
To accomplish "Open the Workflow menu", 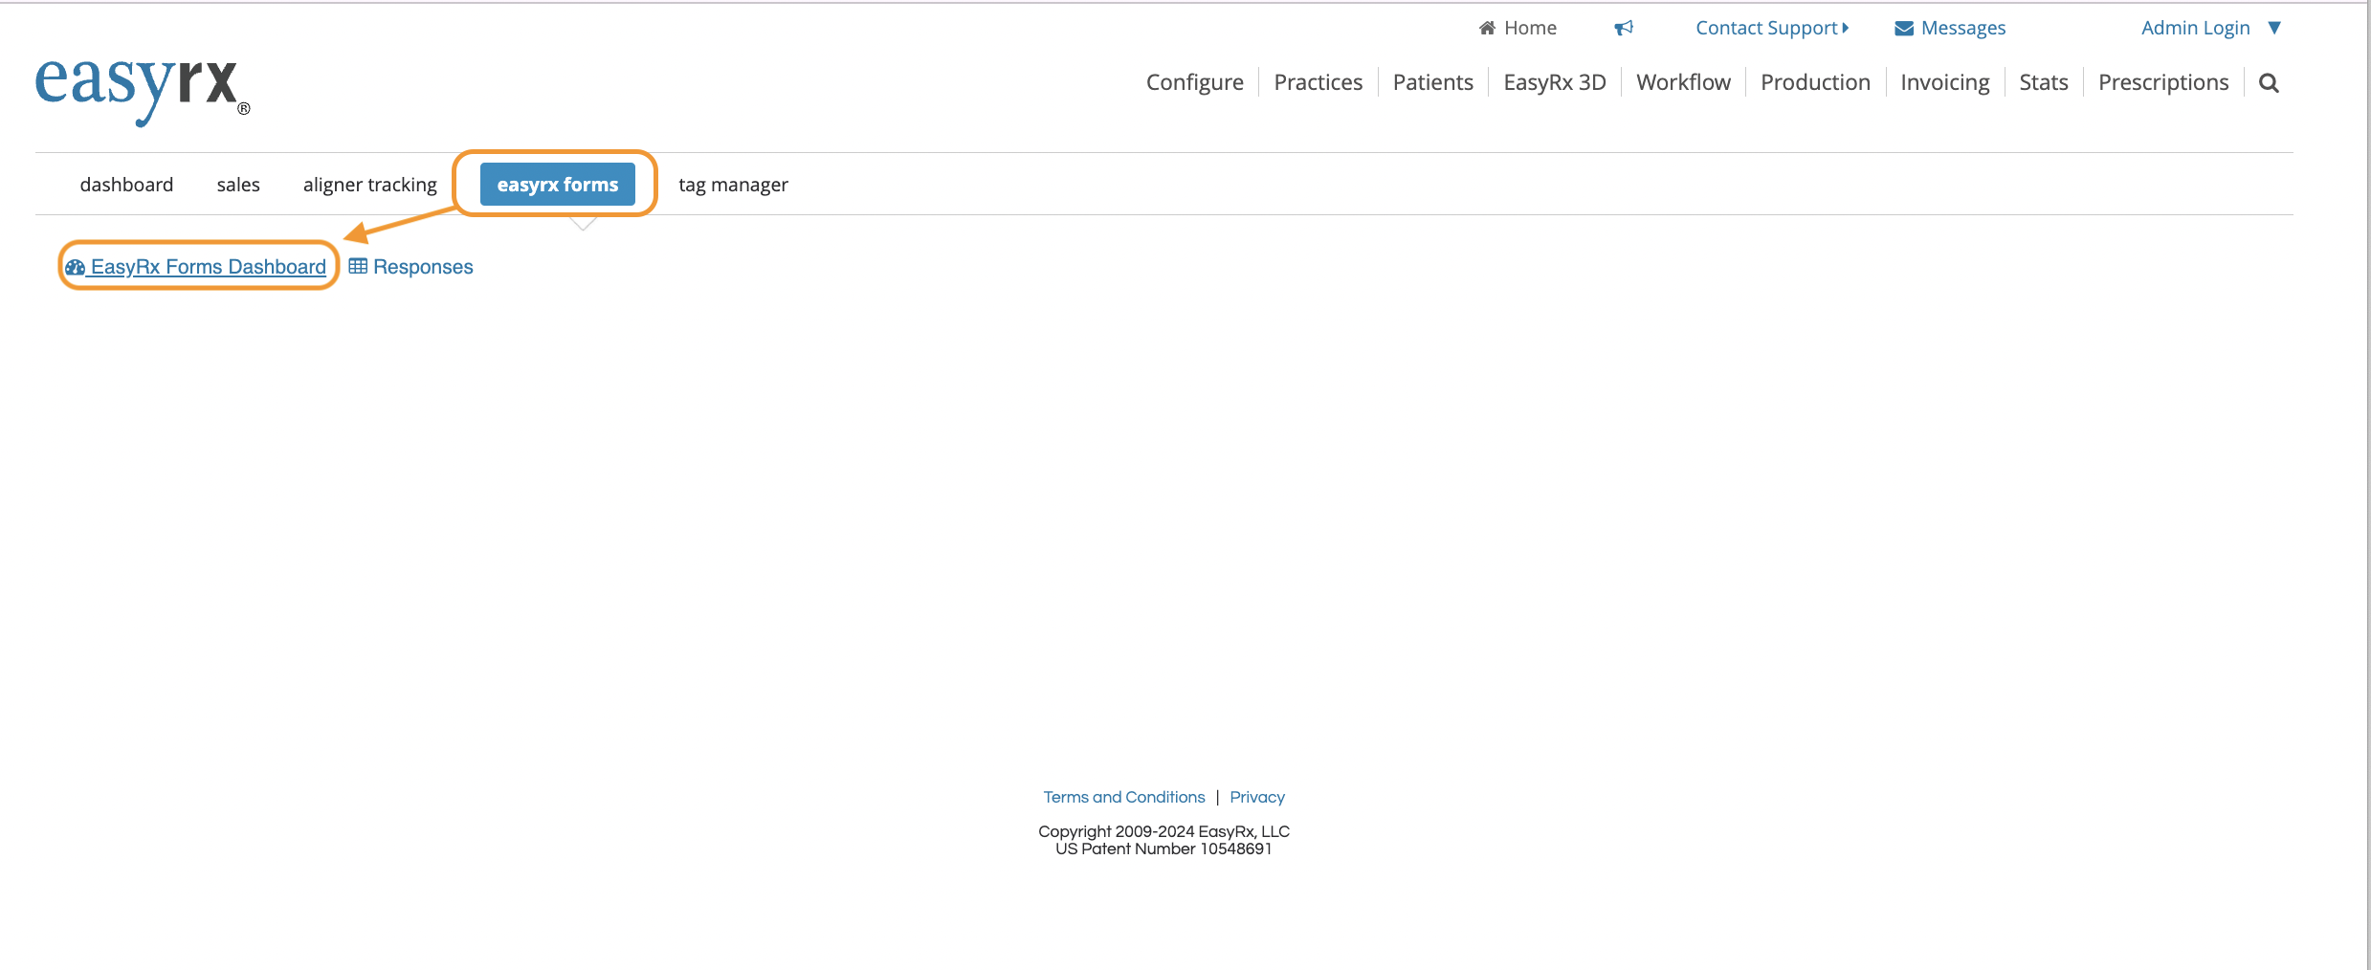I will 1684,82.
